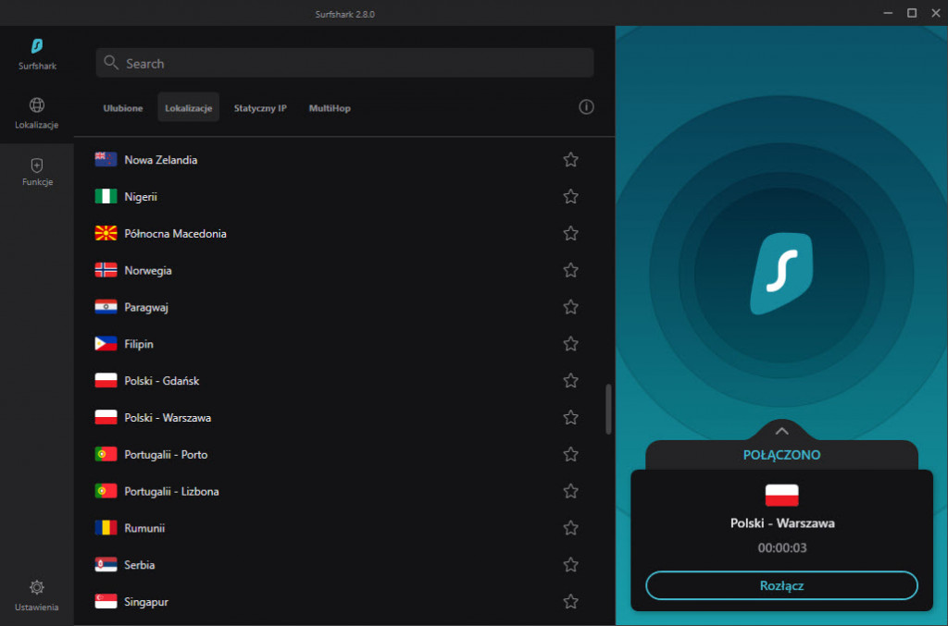Viewport: 948px width, 626px height.
Task: Favorite Filipin with its star
Action: click(x=570, y=343)
